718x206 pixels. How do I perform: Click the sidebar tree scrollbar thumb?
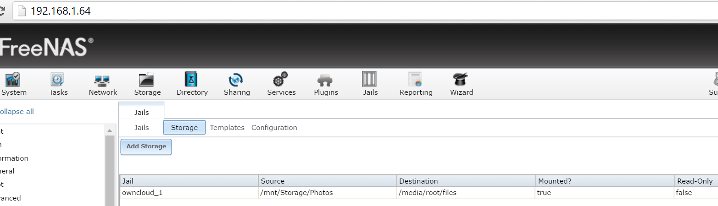[109, 171]
